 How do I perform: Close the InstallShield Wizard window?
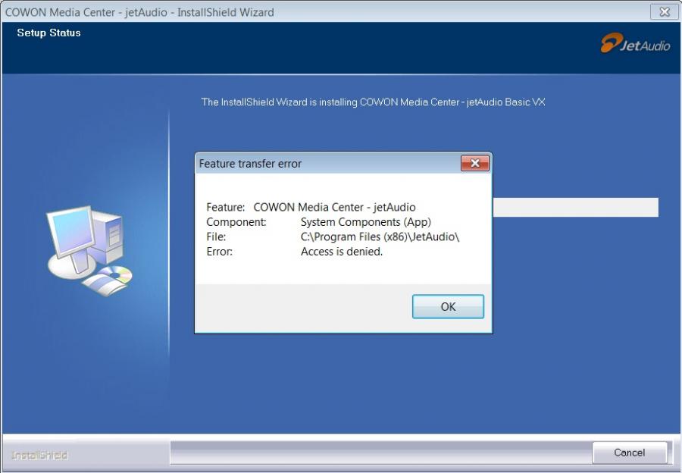(x=664, y=11)
